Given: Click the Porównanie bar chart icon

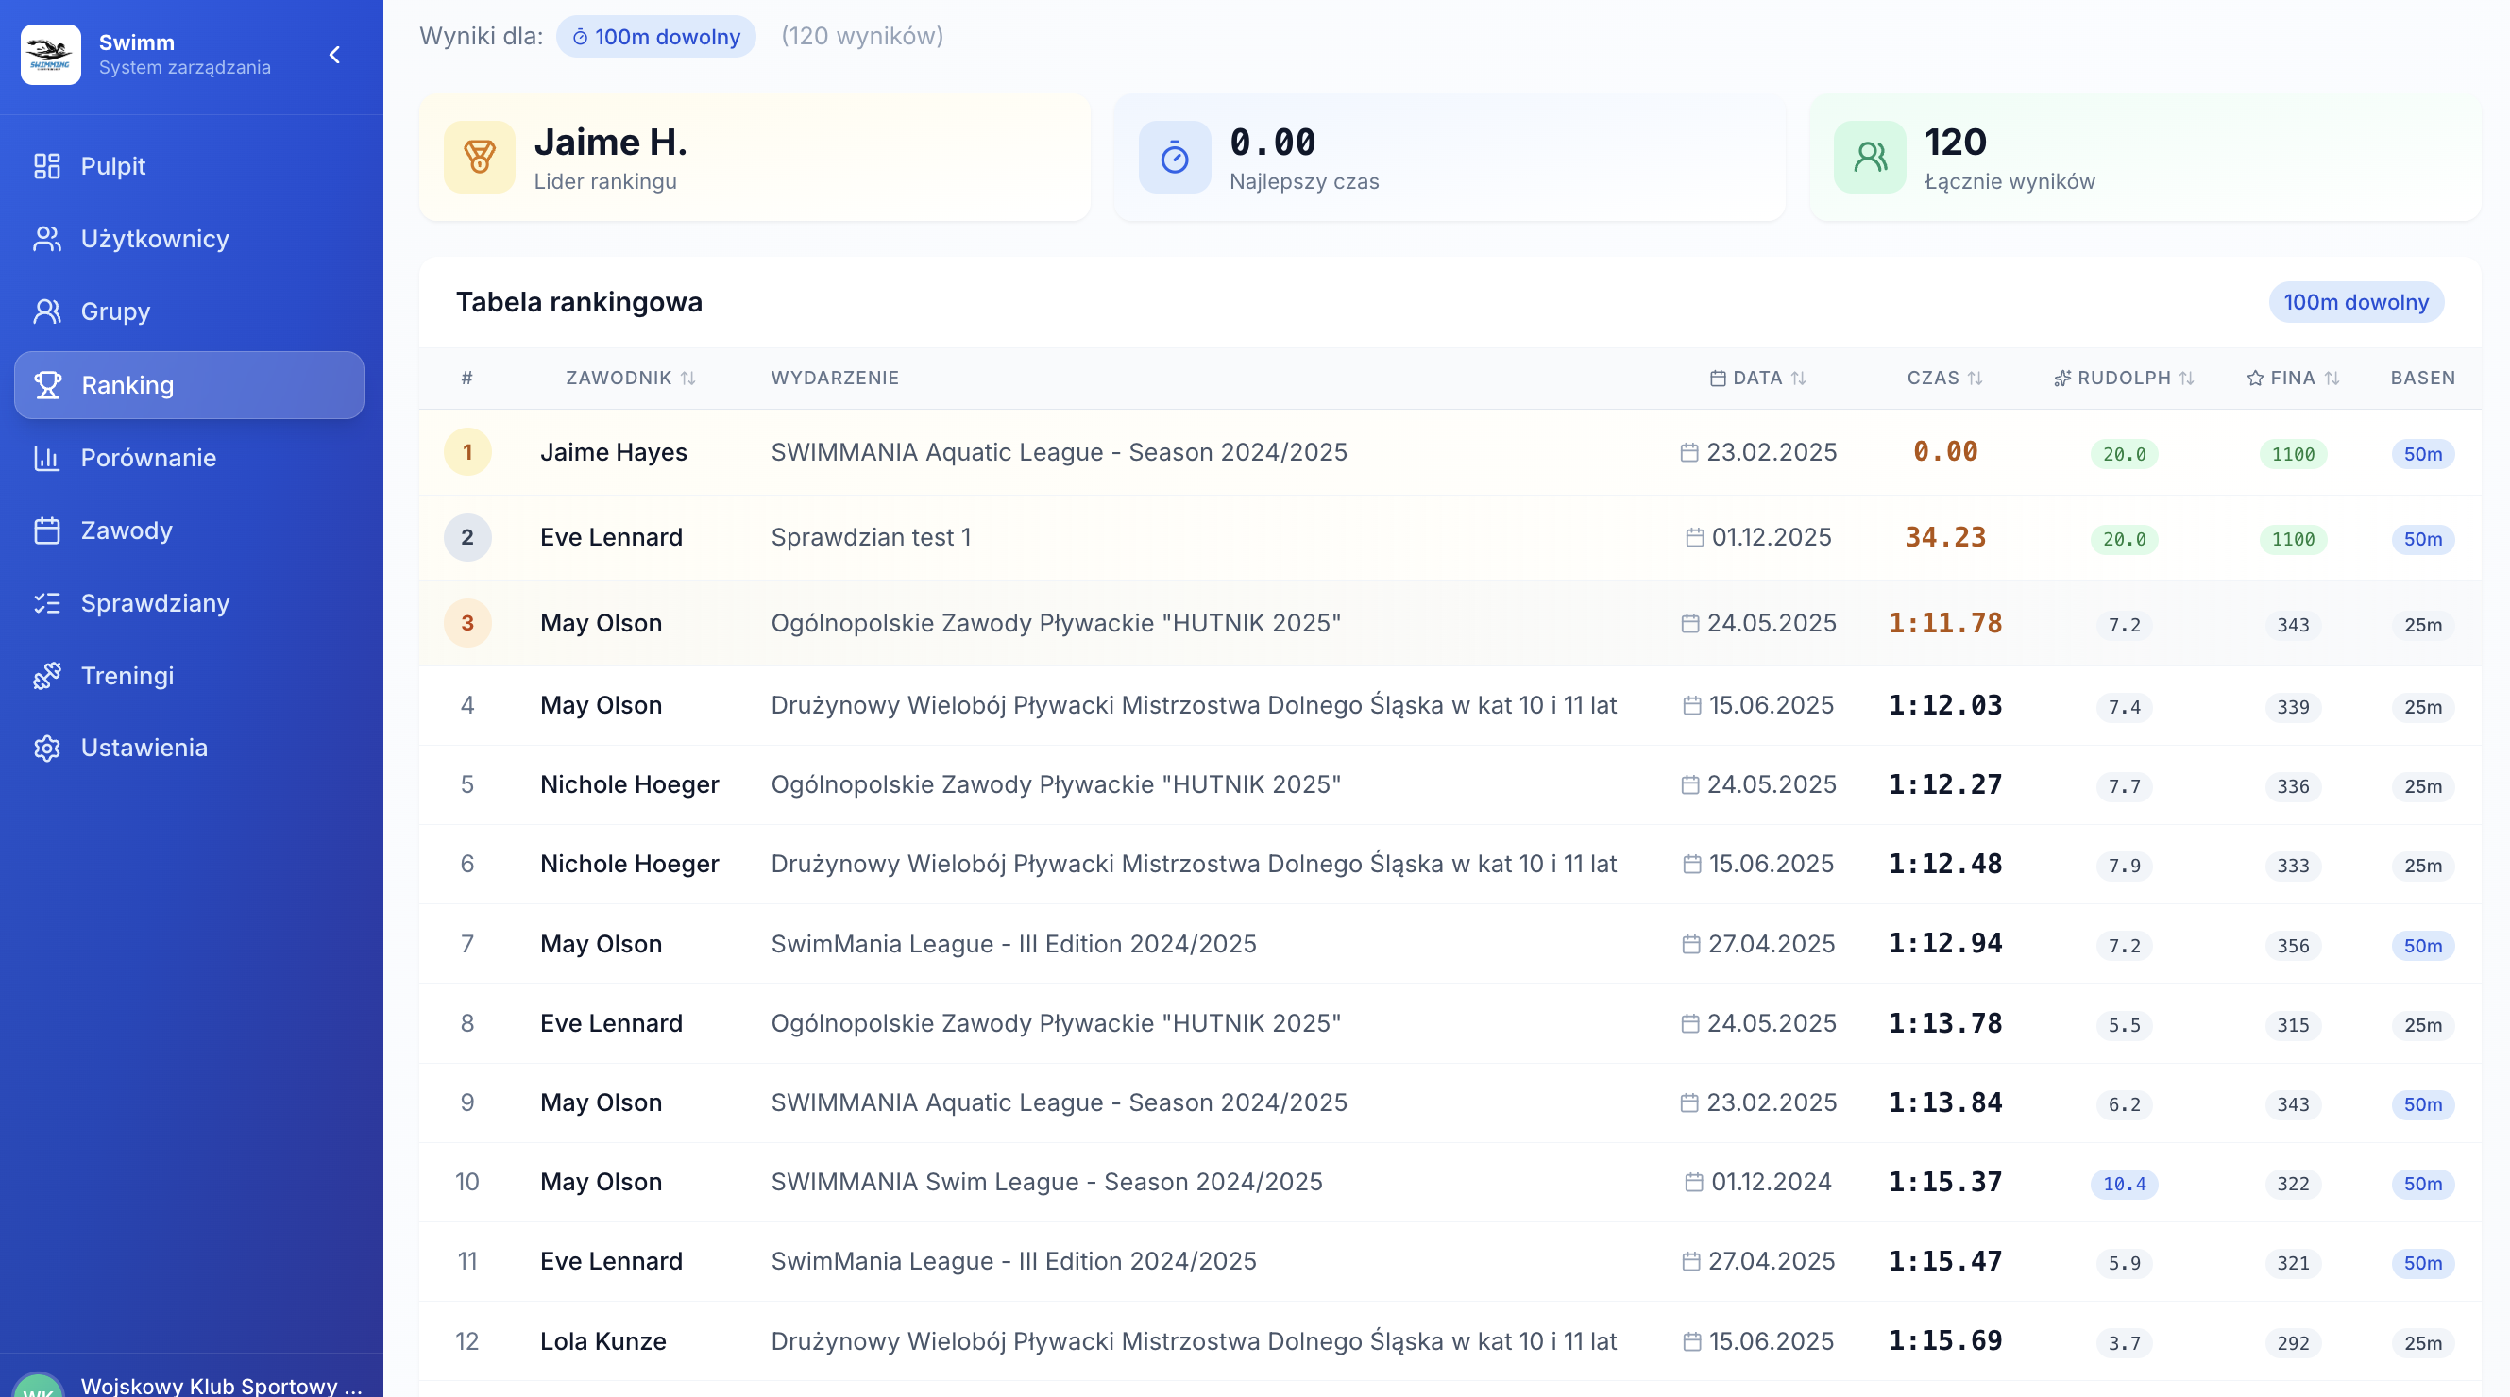Looking at the screenshot, I should pyautogui.click(x=47, y=458).
